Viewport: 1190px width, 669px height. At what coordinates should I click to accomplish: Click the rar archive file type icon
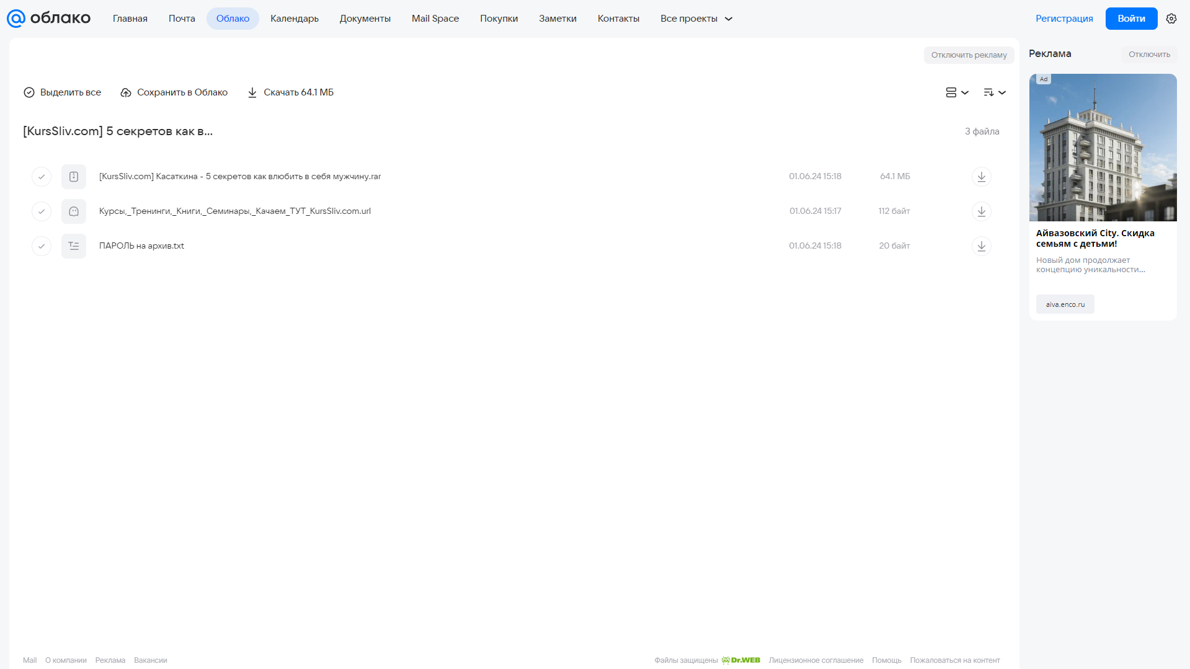(74, 177)
